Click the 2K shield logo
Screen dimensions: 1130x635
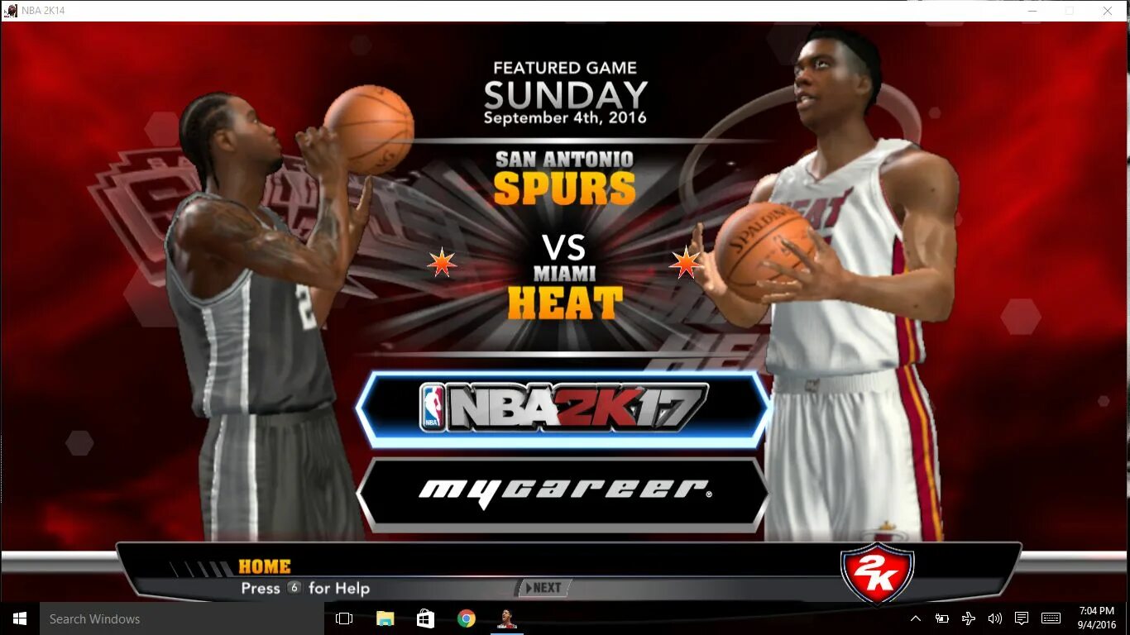click(x=877, y=574)
